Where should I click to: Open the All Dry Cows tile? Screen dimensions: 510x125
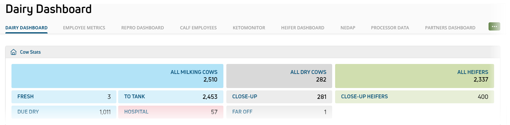coord(279,76)
